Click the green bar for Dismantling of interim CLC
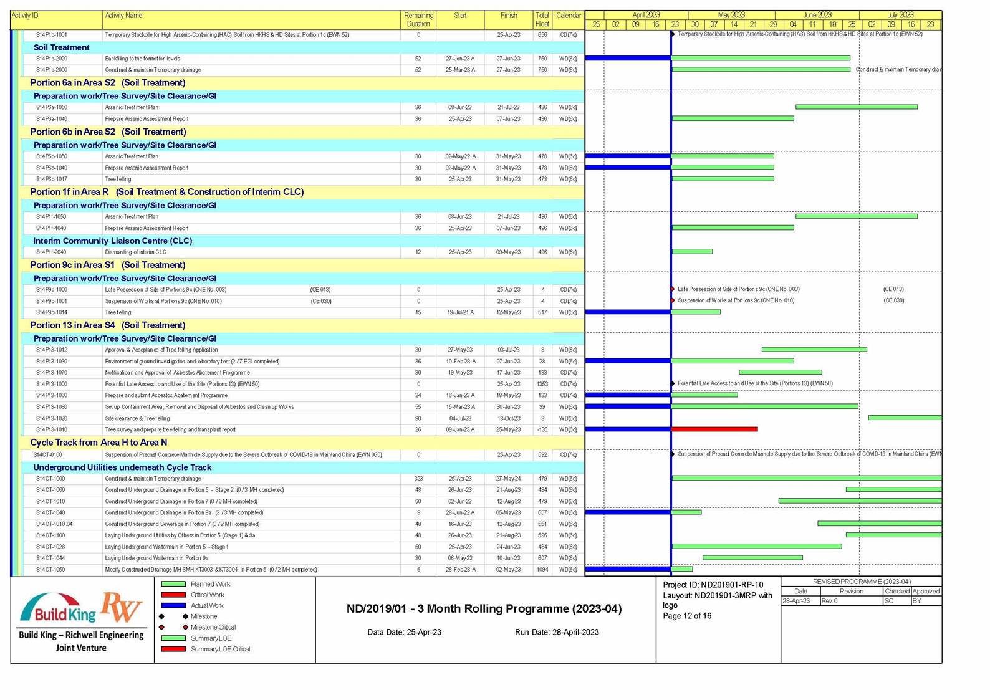 [692, 252]
